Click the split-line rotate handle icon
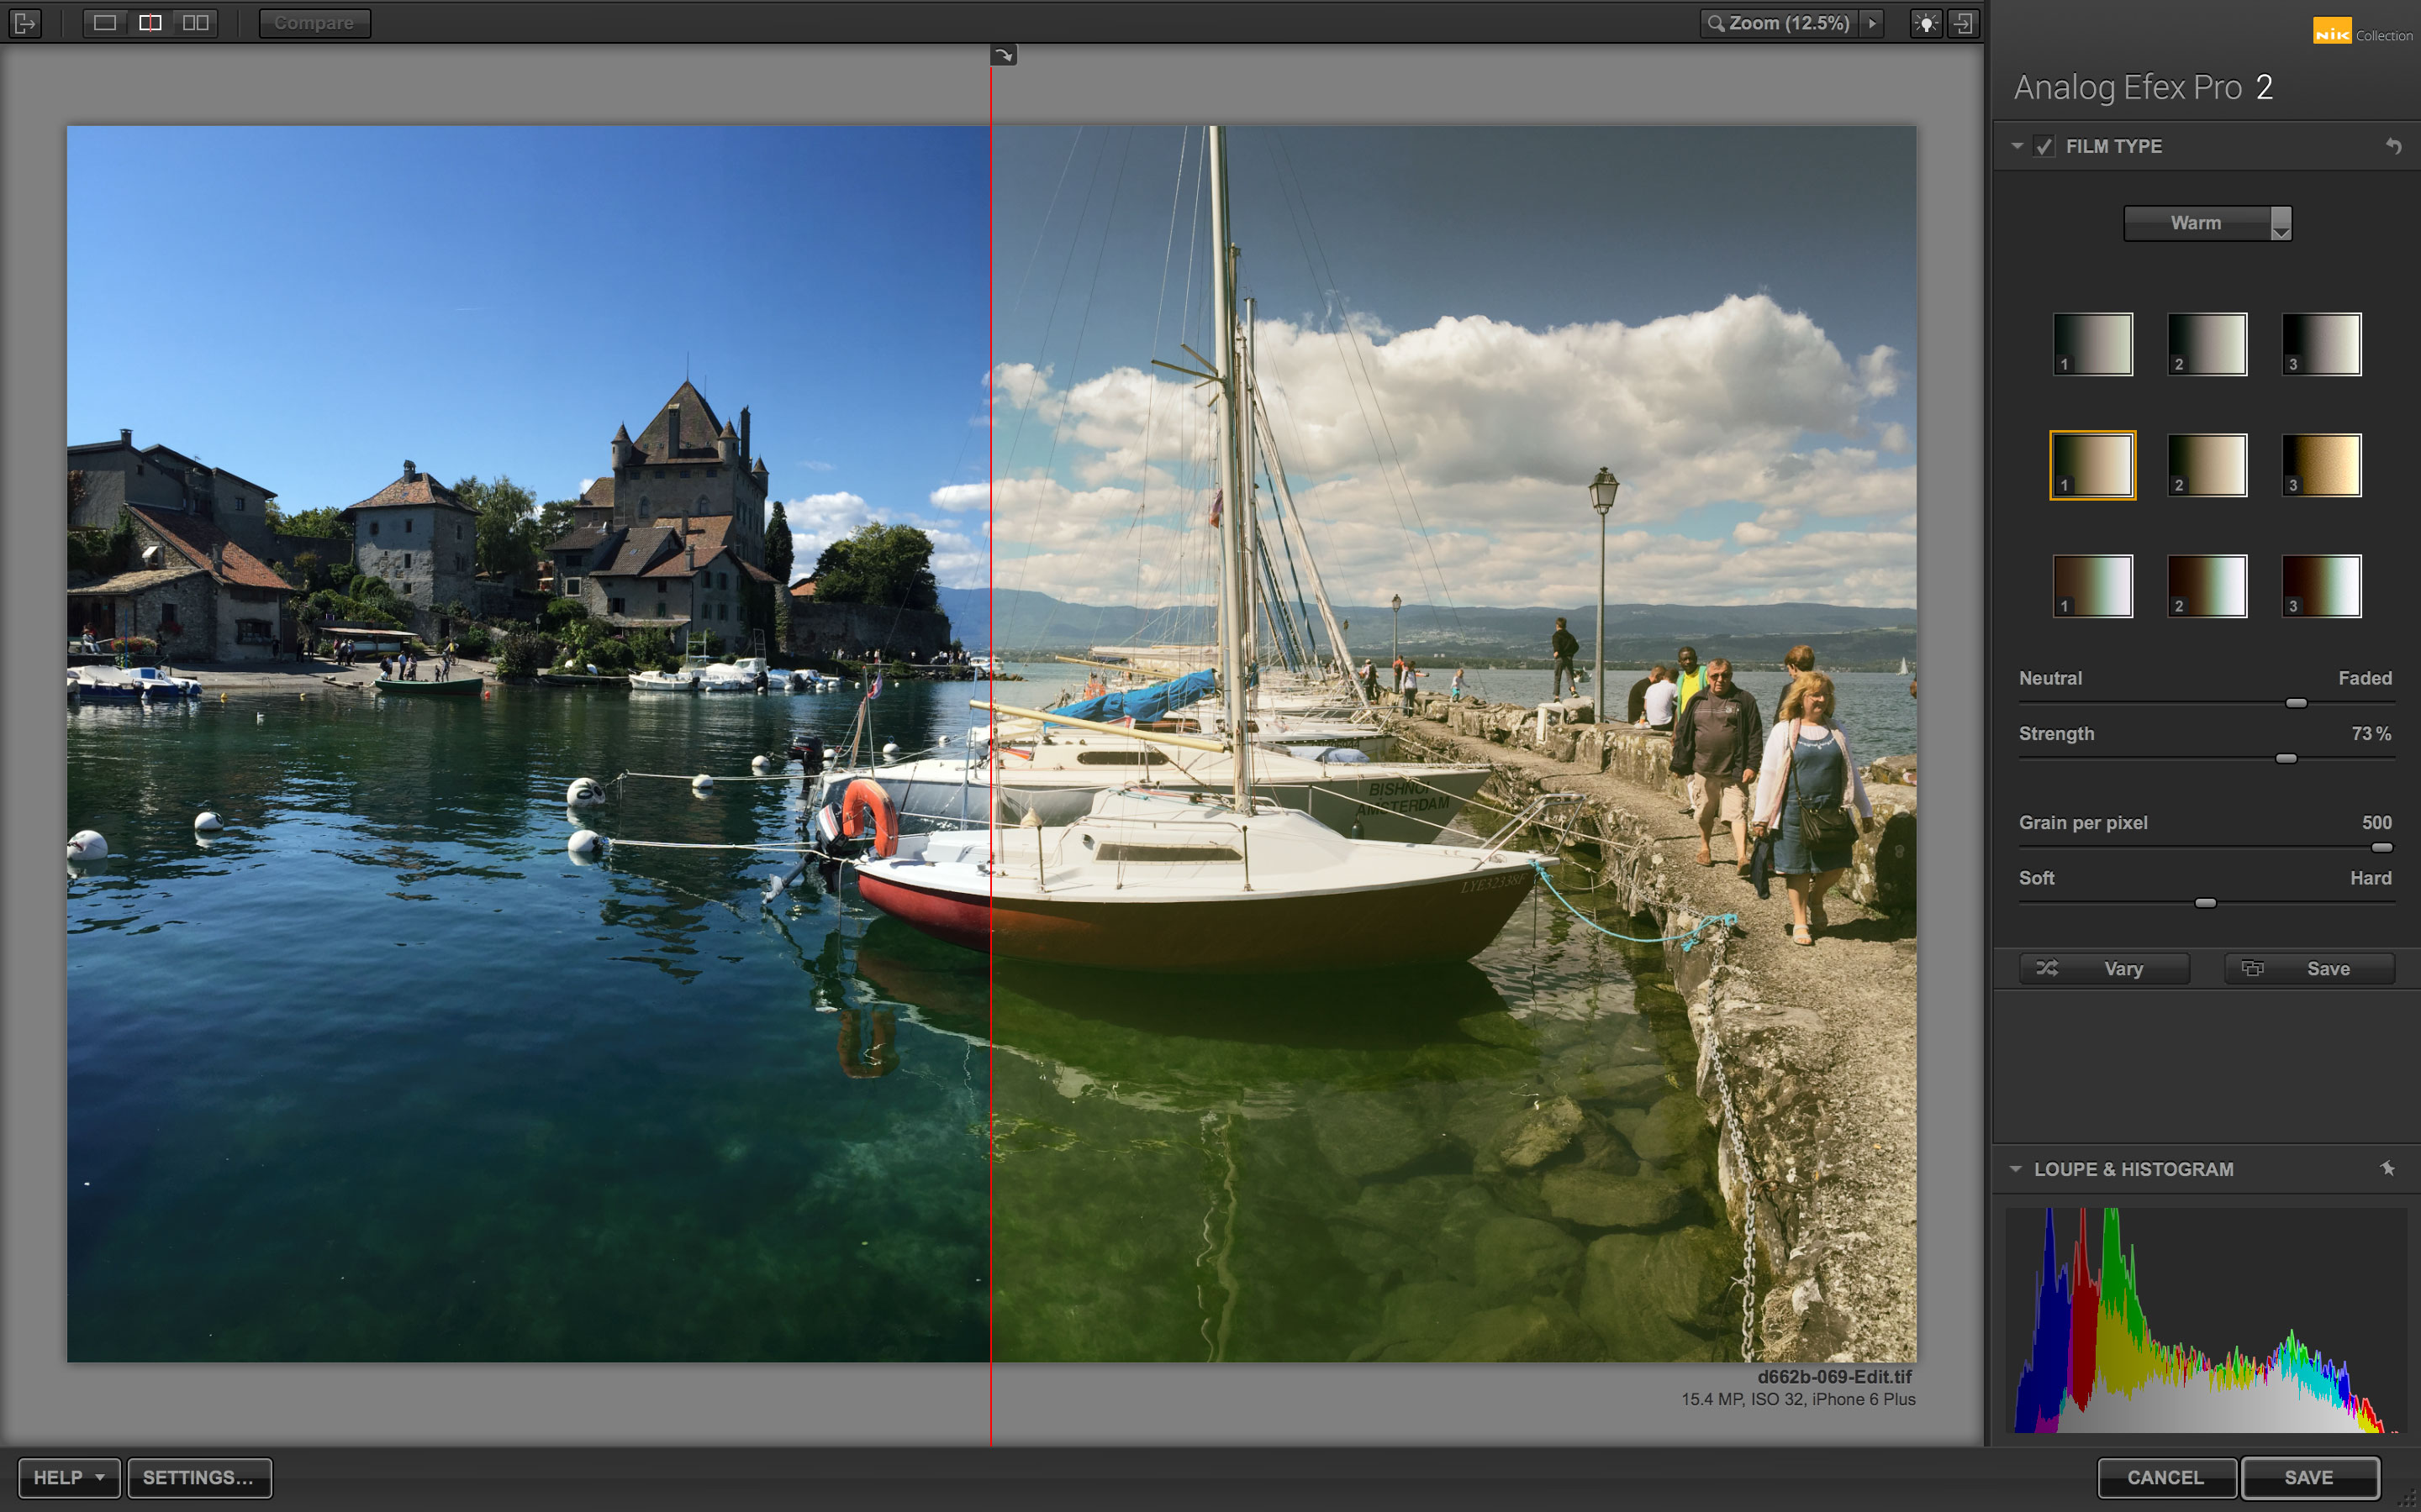The width and height of the screenshot is (2421, 1512). (1004, 56)
